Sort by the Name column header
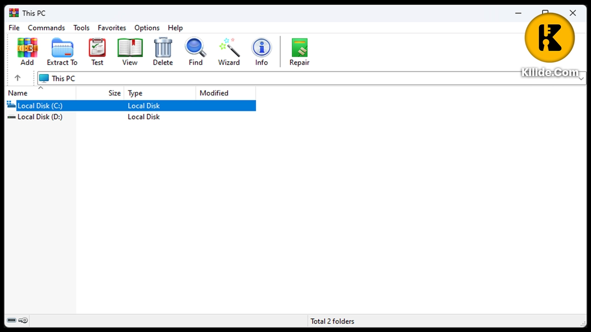Viewport: 591px width, 332px height. pyautogui.click(x=40, y=93)
